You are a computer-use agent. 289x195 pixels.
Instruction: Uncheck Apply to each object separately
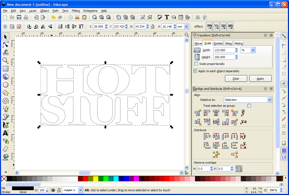coord(195,71)
